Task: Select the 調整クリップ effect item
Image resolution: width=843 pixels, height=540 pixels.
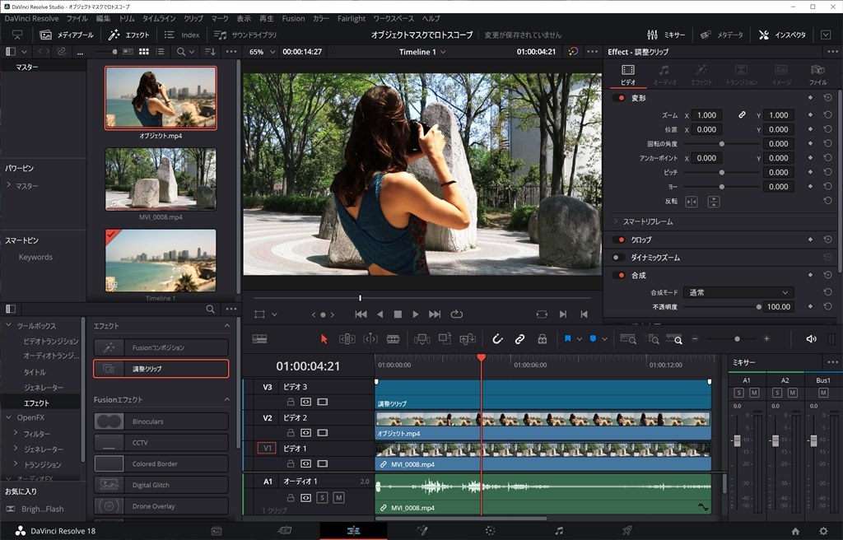Action: click(x=161, y=369)
